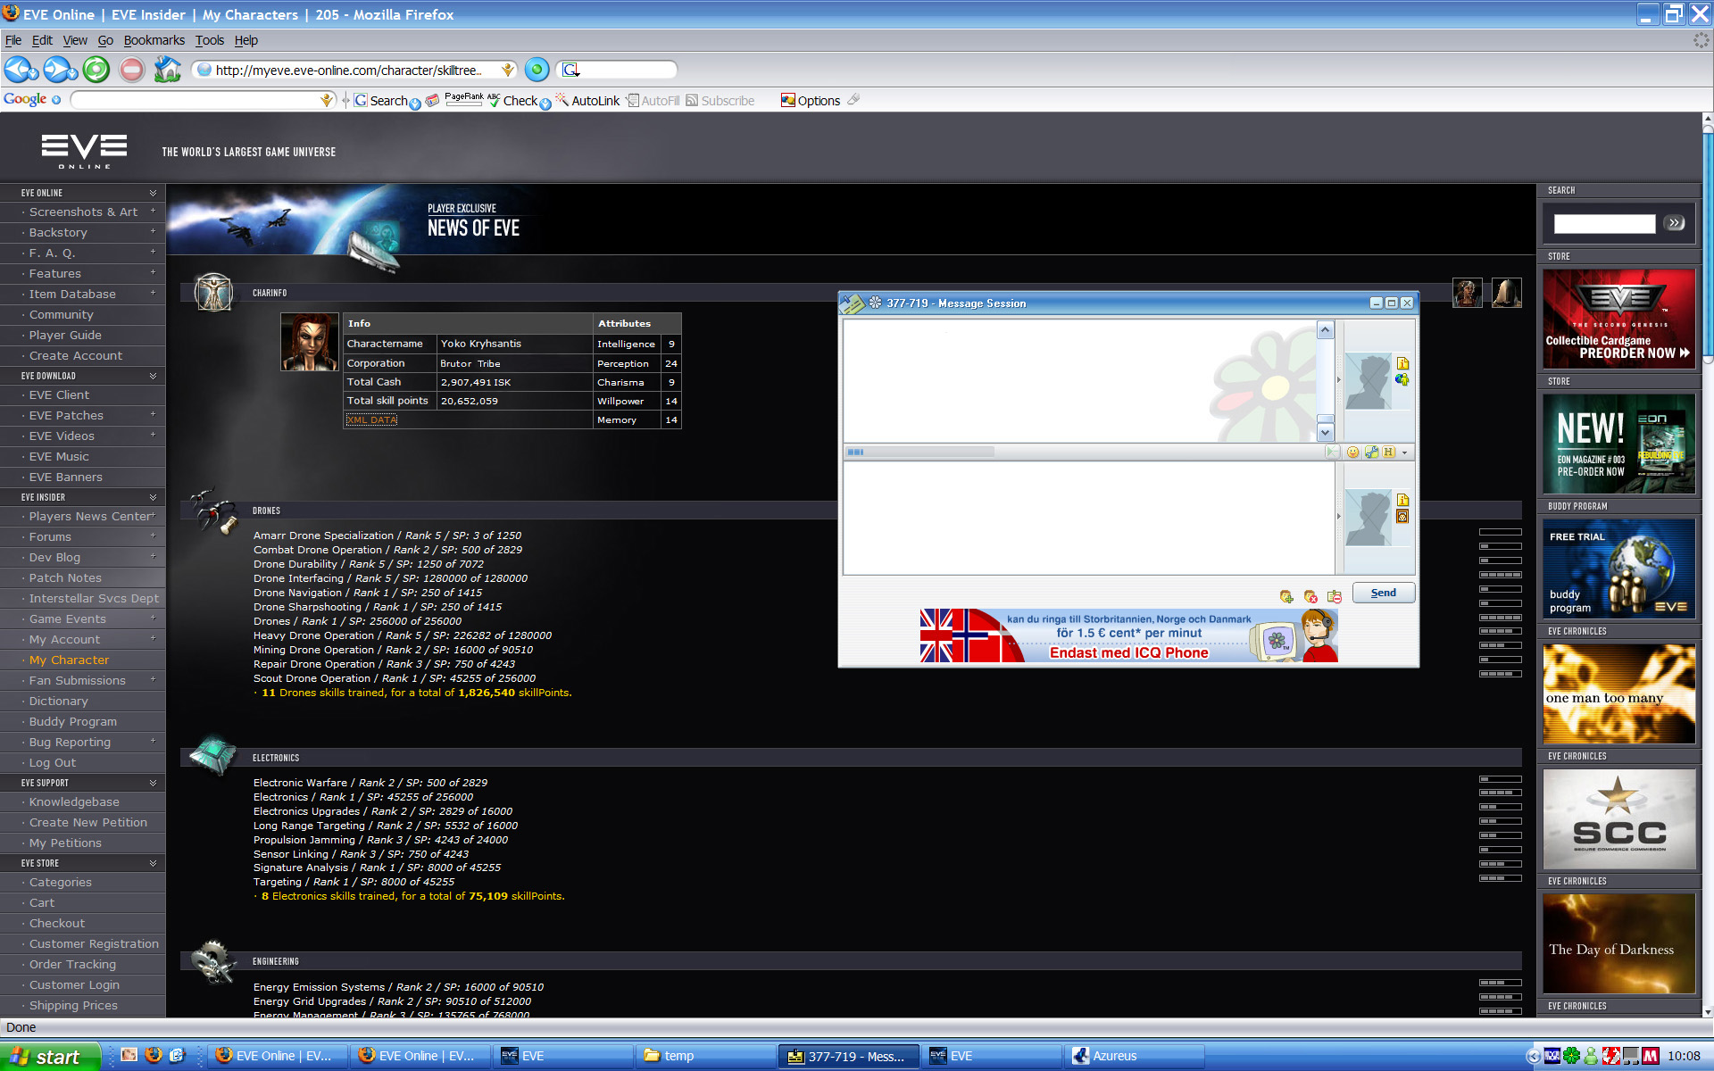Click the History 'H' icon in message toolbar
1714x1071 pixels.
point(1388,452)
